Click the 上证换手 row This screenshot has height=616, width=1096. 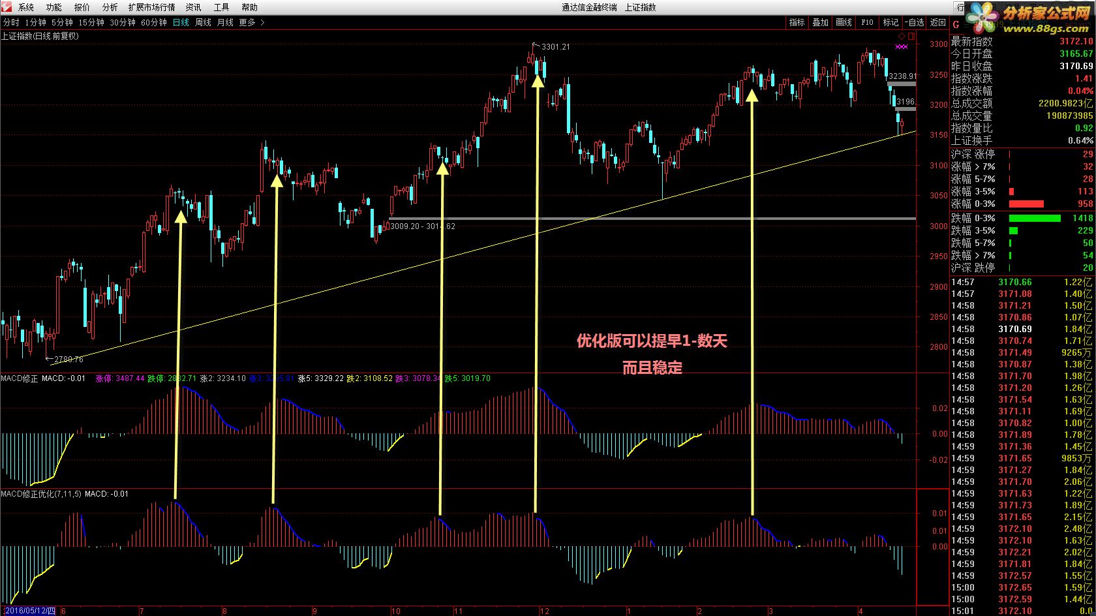[1022, 140]
